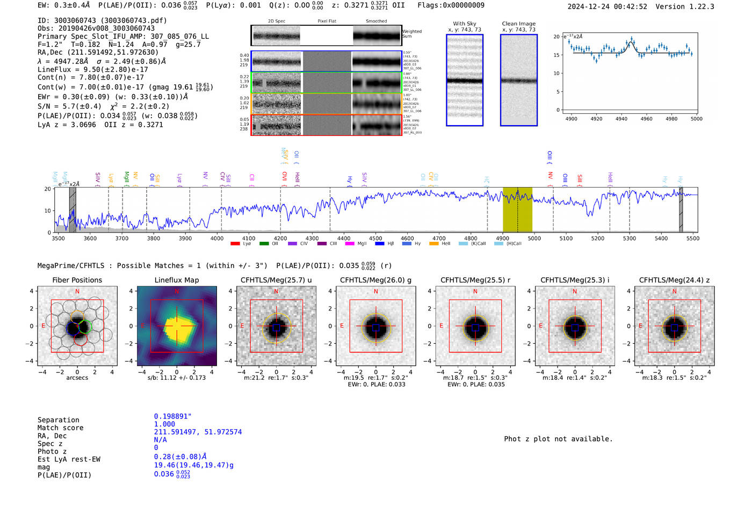Click the emission line fit plot near 4947Å
The height and width of the screenshot is (512, 752).
(x=630, y=73)
